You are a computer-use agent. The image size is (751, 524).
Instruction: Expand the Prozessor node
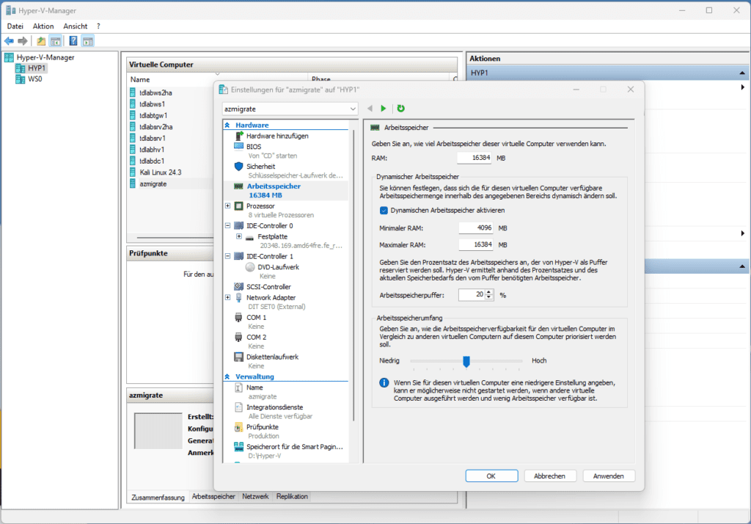pos(228,205)
